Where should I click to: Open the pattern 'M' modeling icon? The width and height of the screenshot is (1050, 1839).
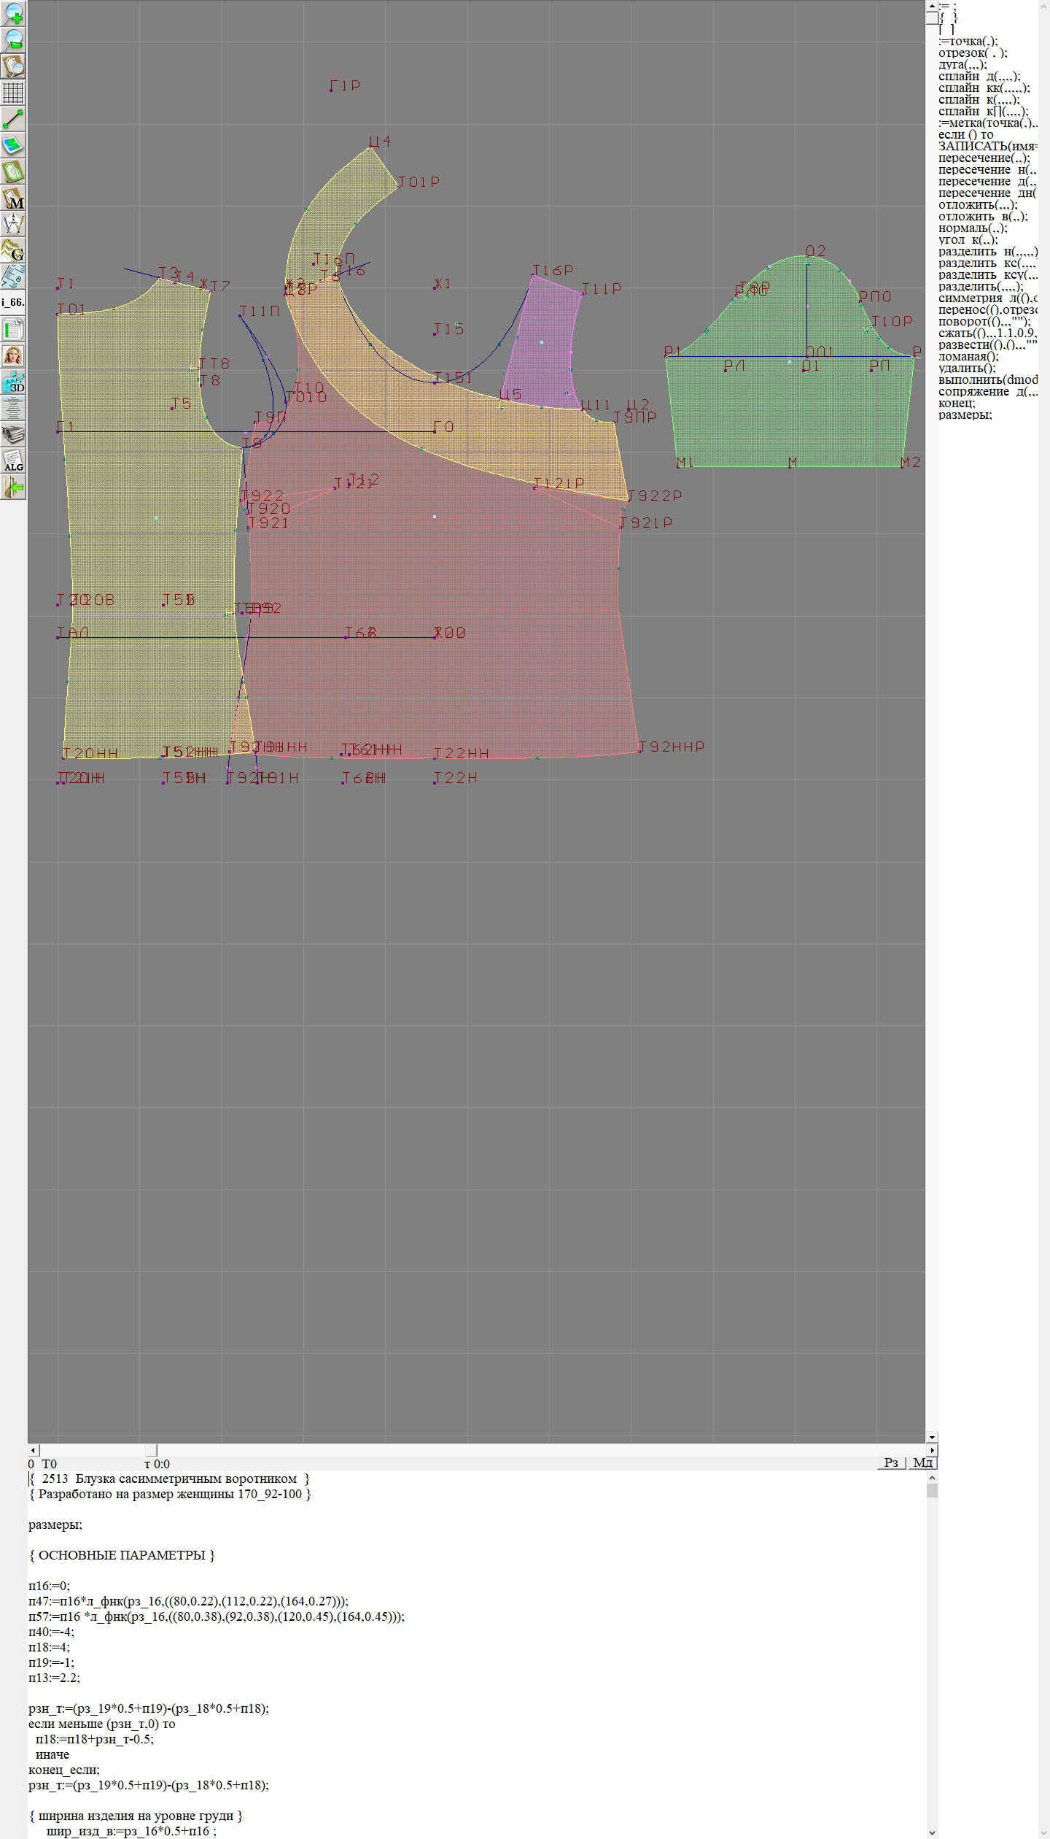13,198
